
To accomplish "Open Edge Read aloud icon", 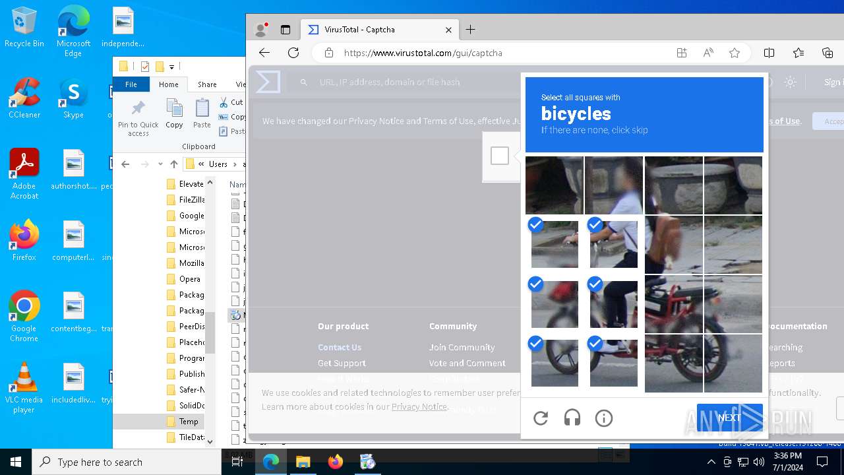I will (708, 53).
